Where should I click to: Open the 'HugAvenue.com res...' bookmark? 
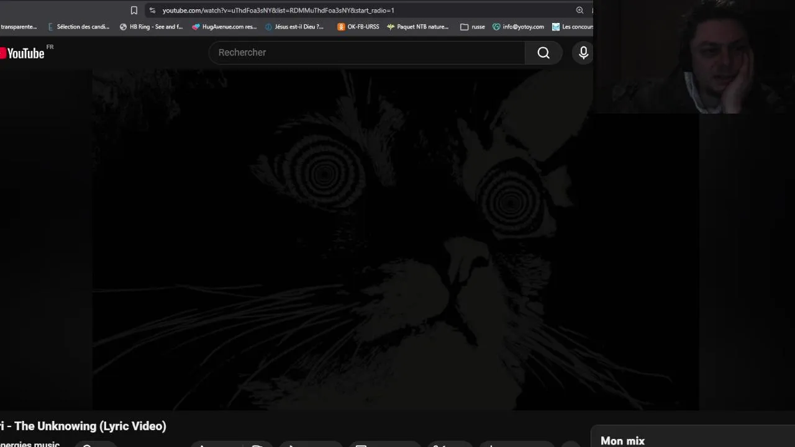[224, 27]
